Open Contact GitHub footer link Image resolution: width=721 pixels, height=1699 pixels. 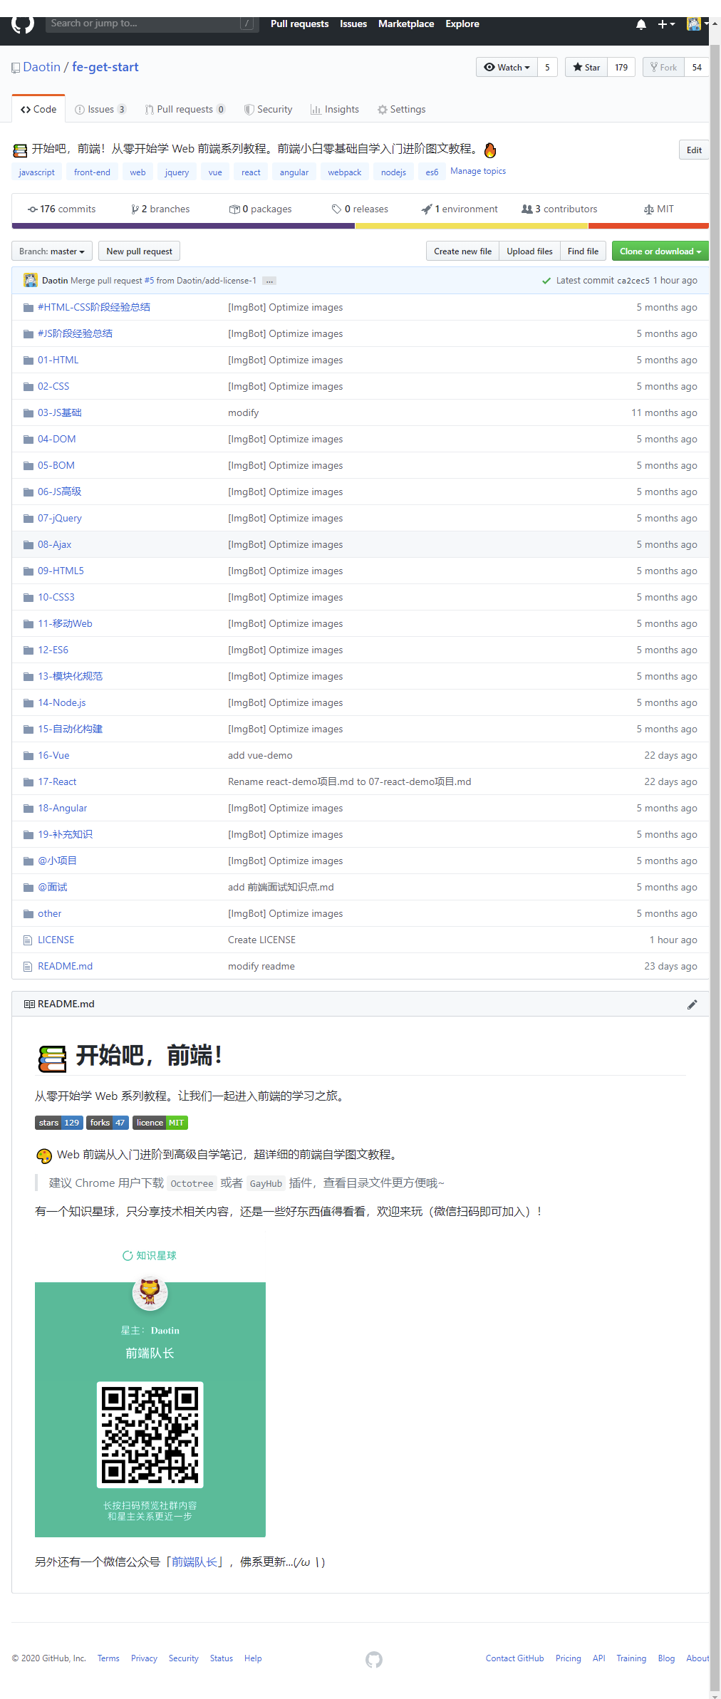pos(514,1659)
